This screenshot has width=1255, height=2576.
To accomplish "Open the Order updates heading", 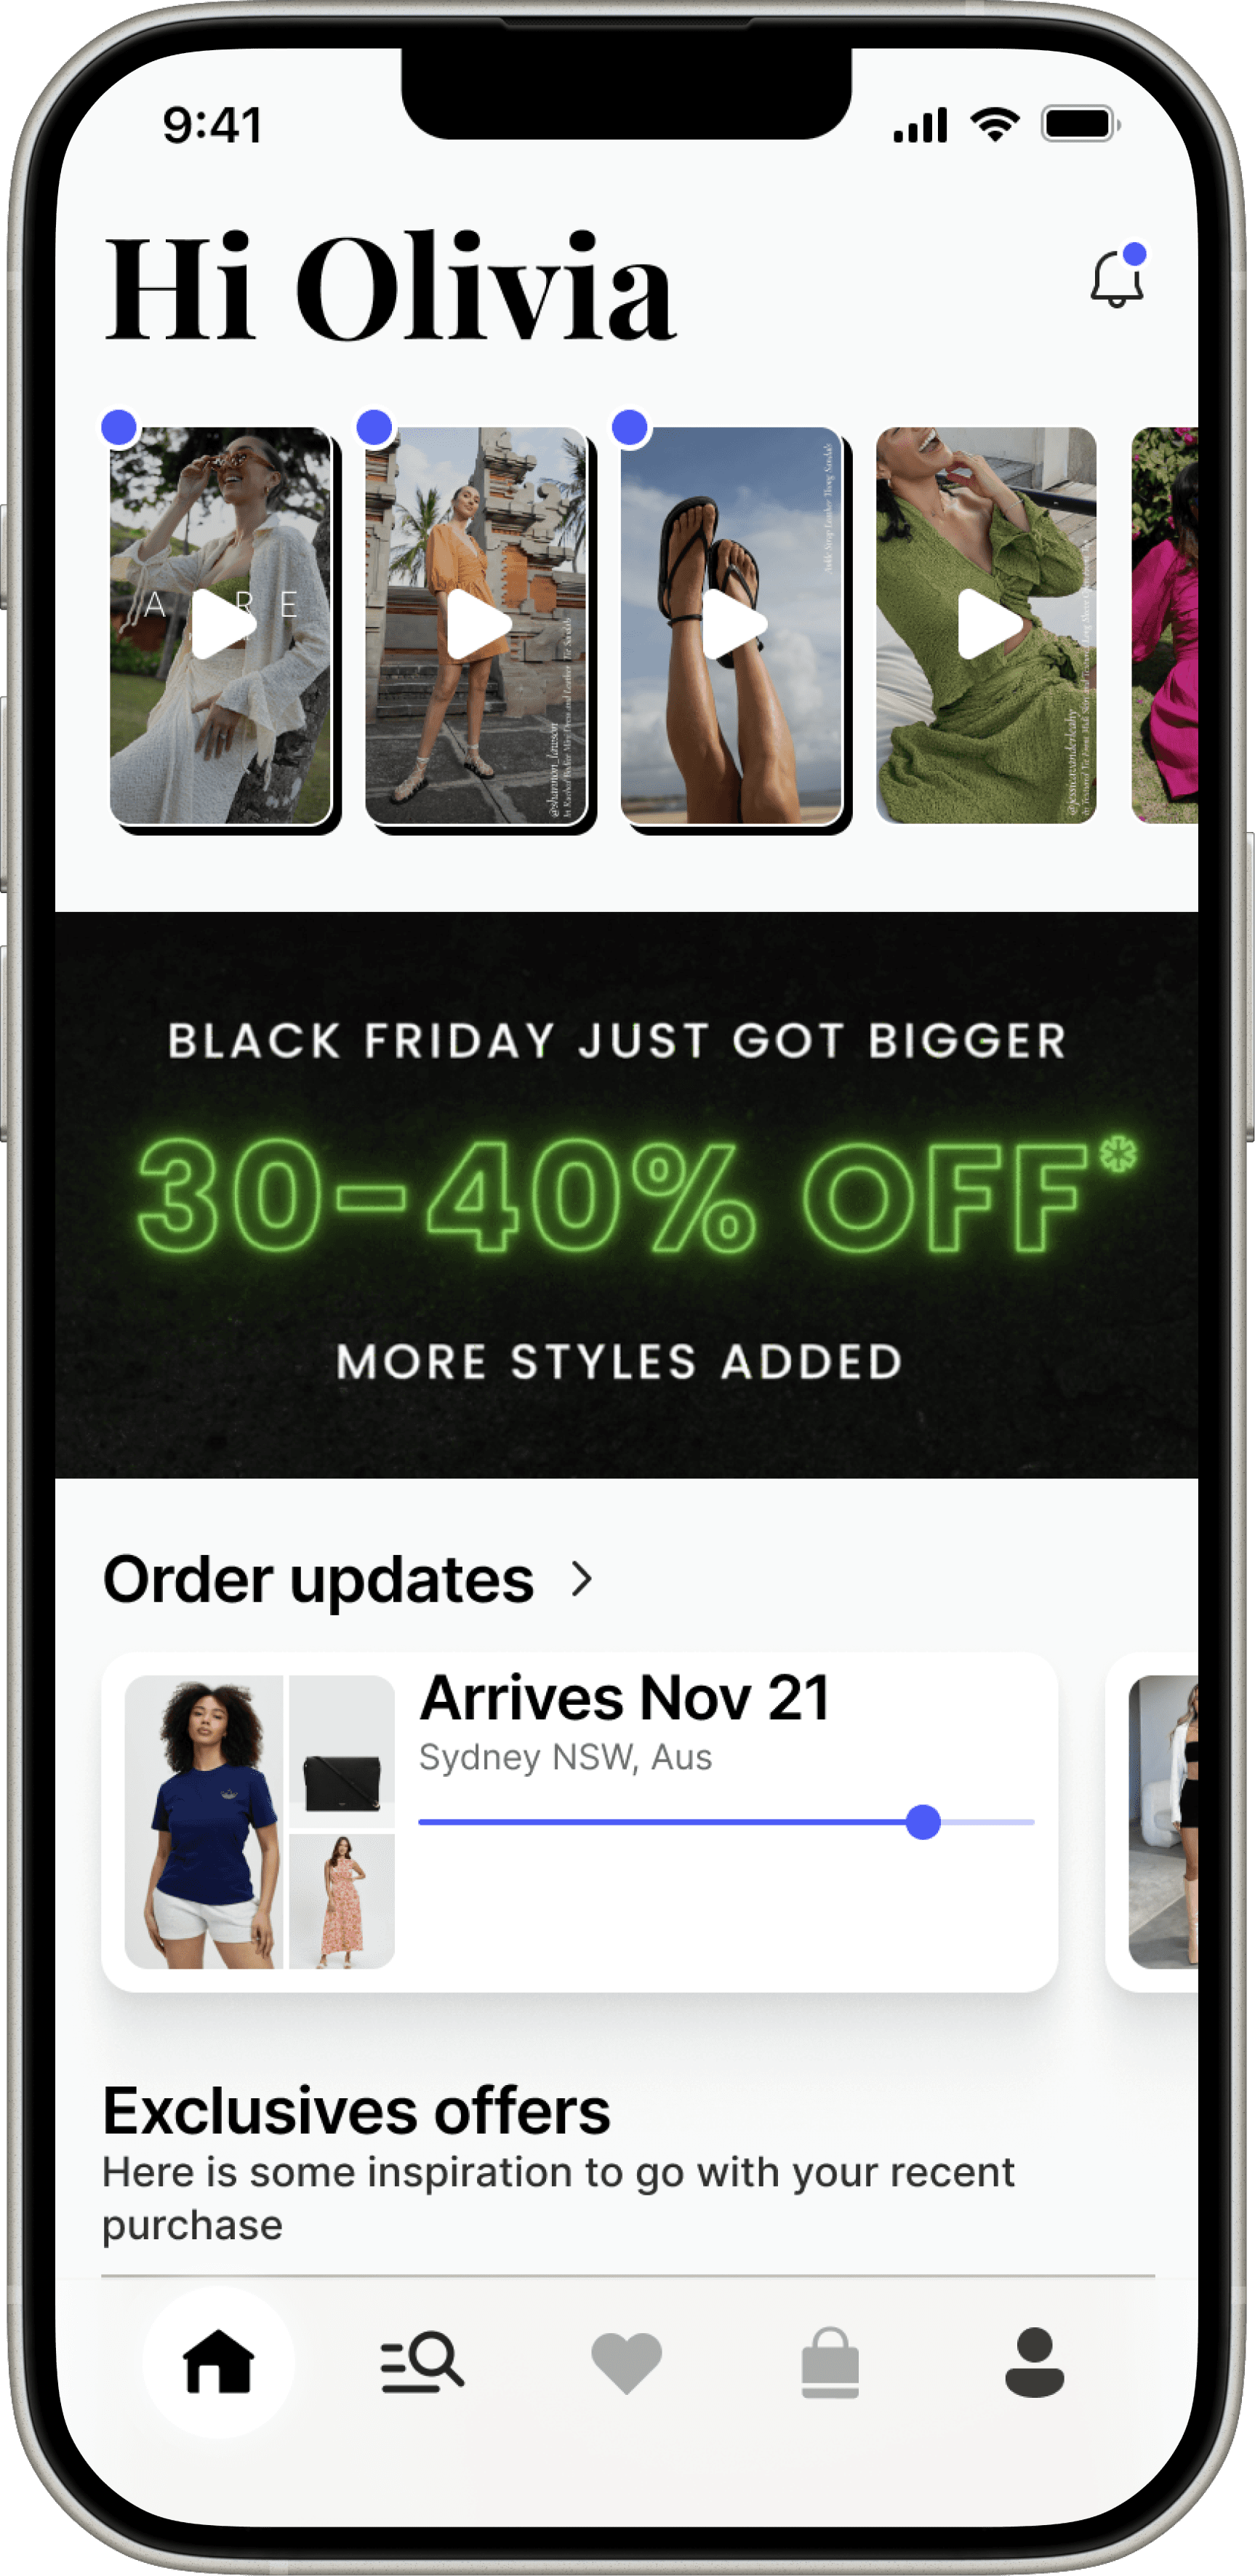I will (x=318, y=1580).
